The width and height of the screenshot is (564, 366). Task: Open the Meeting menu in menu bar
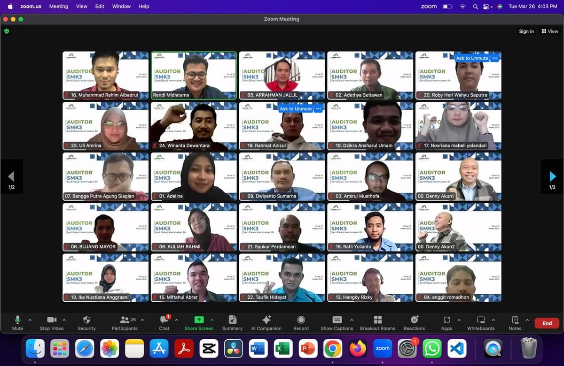click(59, 7)
